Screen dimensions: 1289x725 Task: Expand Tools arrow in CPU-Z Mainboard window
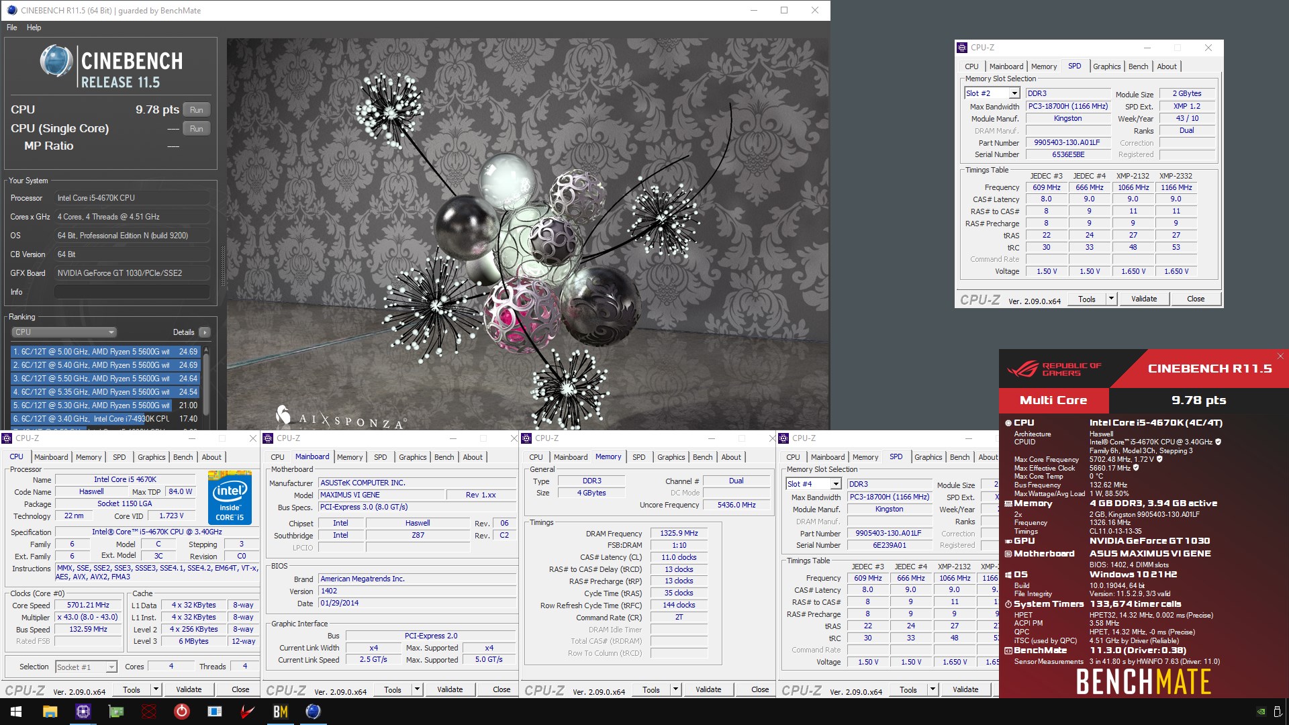click(x=417, y=689)
